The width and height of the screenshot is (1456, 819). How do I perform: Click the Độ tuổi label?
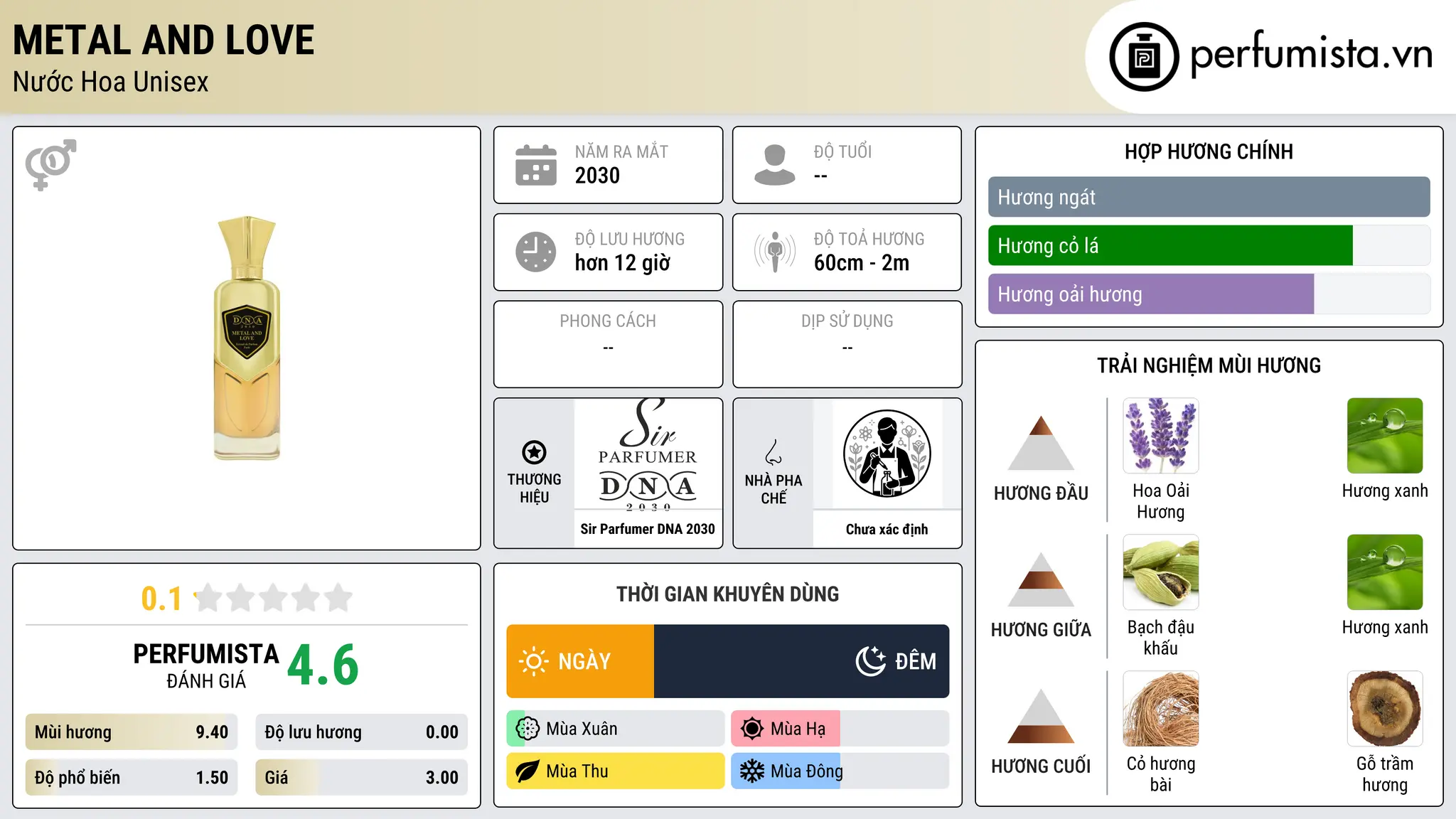coord(842,151)
